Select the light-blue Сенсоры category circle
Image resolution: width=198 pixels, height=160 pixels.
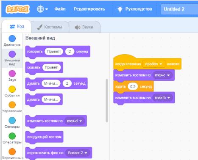click(12, 120)
